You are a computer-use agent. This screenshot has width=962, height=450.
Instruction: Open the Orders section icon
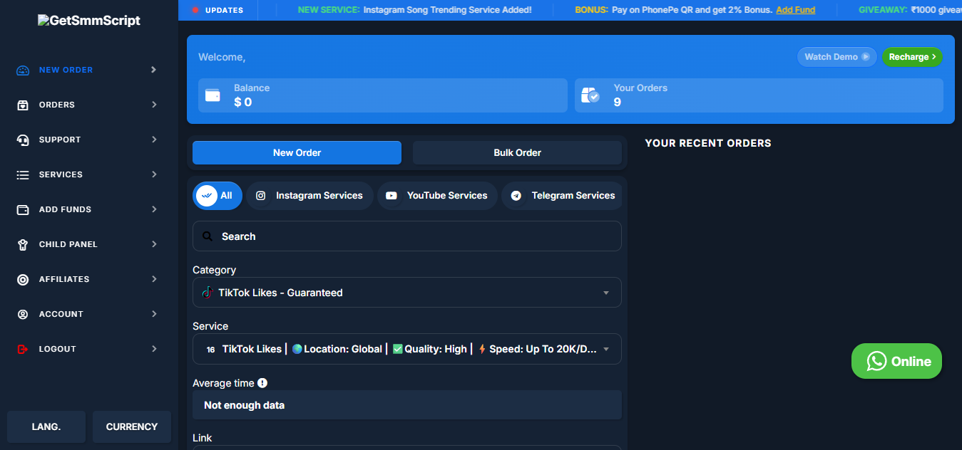click(21, 105)
